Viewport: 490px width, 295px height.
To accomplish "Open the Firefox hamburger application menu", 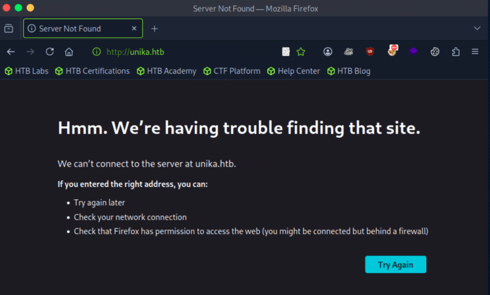I will pos(475,52).
